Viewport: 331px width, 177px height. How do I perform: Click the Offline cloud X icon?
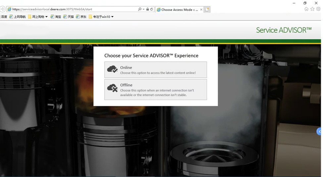tap(113, 88)
